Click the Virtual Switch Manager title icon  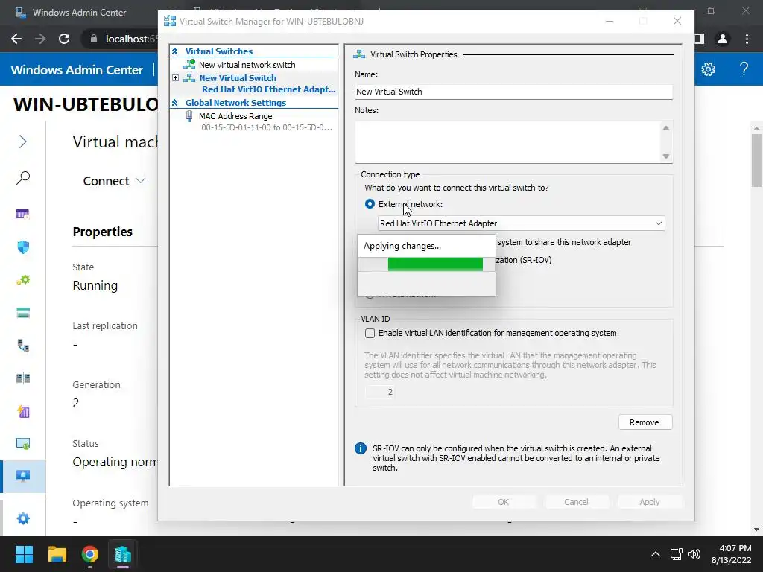coord(170,21)
